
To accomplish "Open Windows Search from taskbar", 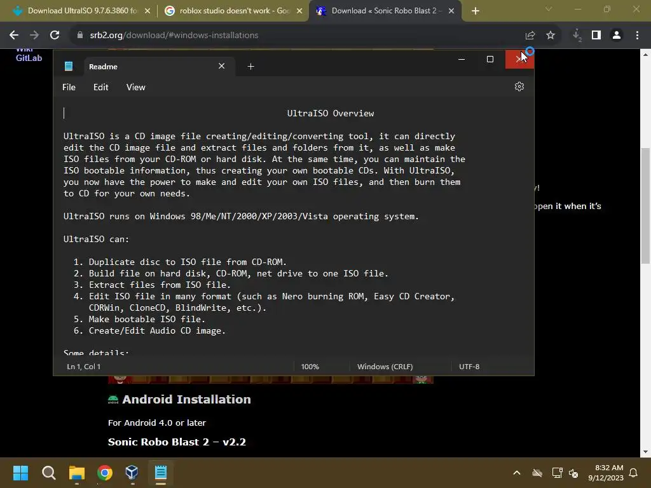I will pos(48,473).
